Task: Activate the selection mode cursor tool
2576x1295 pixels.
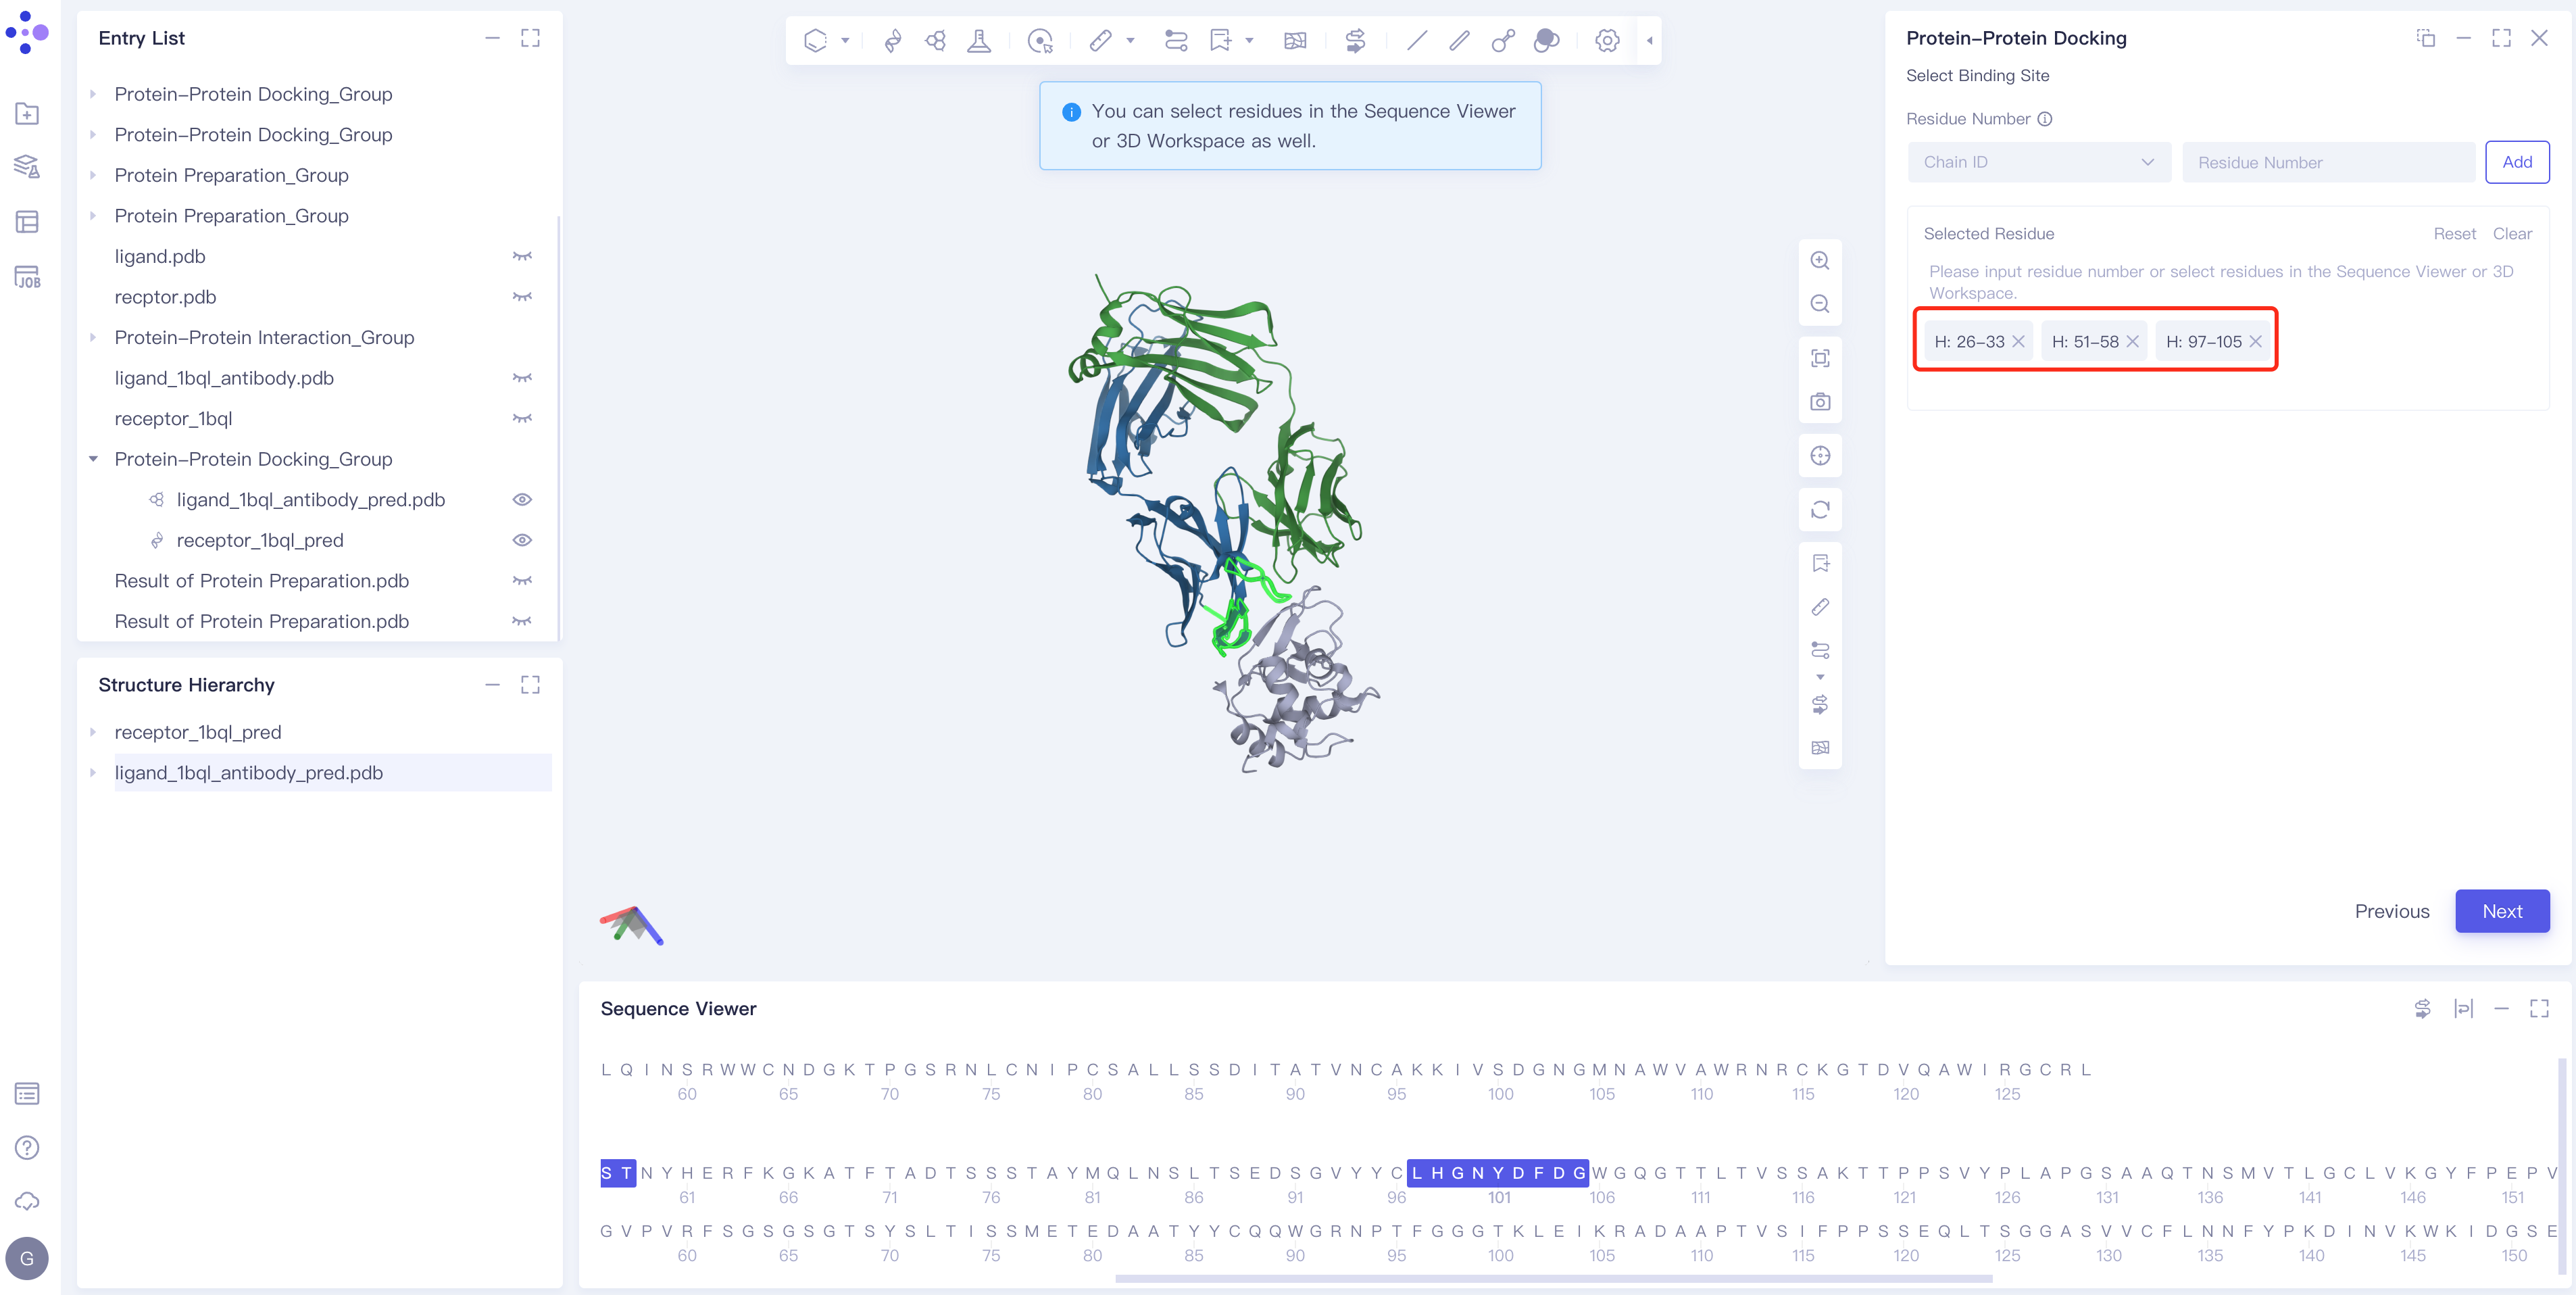Action: (x=1040, y=40)
